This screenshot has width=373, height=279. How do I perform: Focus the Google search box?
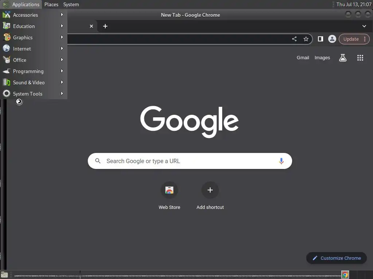190,161
